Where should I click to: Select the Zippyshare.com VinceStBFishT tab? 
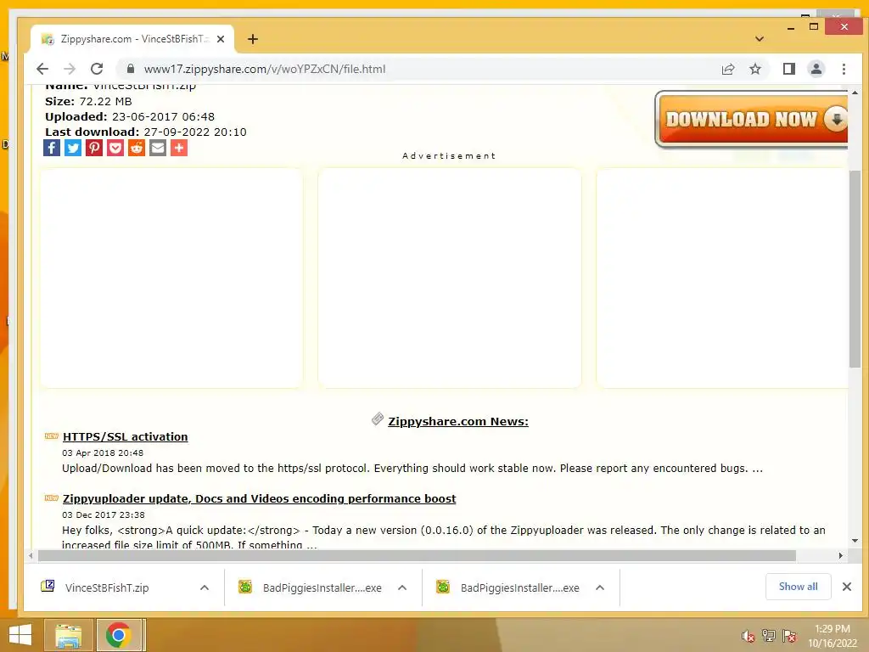point(133,39)
